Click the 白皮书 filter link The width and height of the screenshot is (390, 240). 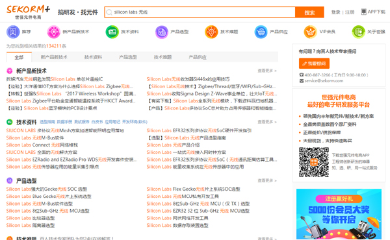tap(97, 122)
